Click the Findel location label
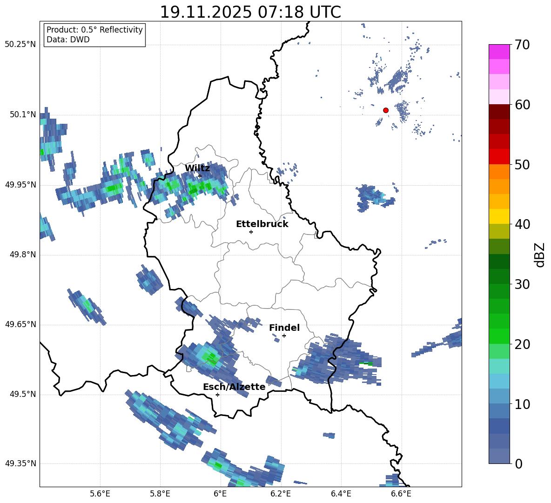 (284, 328)
